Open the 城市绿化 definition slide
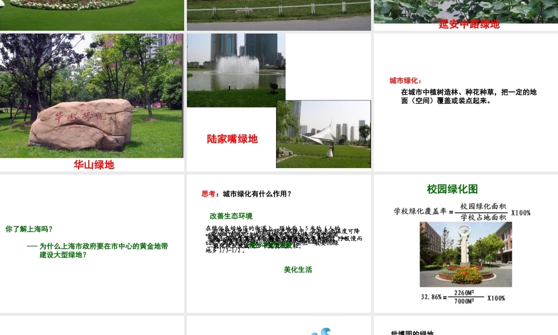The image size is (558, 335). point(466,102)
